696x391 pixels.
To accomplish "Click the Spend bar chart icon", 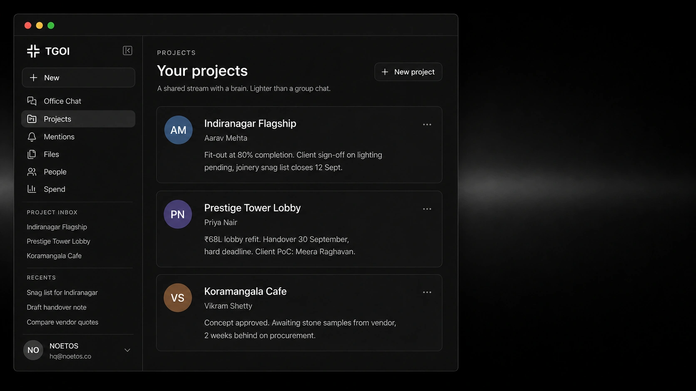I will click(32, 189).
